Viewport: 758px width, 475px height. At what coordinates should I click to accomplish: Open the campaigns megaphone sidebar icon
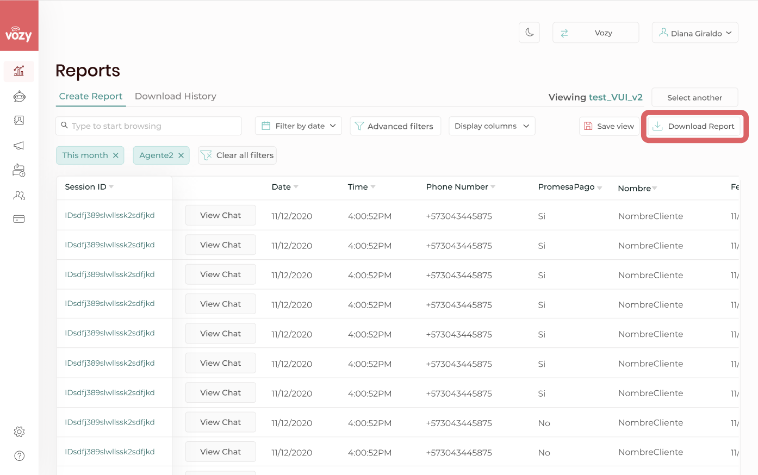point(19,146)
